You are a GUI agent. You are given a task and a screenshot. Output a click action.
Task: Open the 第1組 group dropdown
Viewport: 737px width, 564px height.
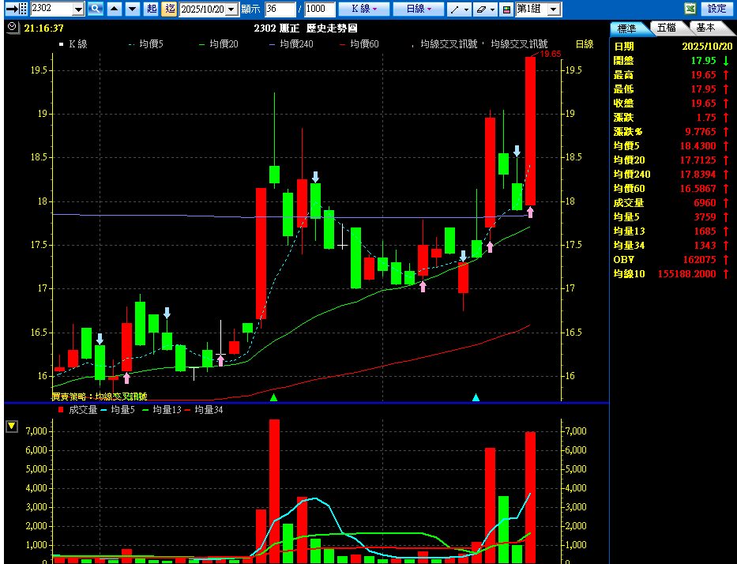[x=555, y=9]
